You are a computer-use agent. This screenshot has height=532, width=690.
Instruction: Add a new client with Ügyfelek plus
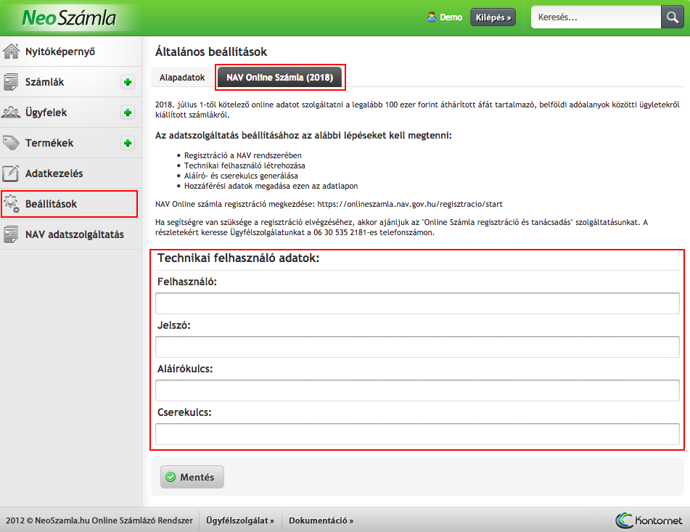tap(128, 112)
